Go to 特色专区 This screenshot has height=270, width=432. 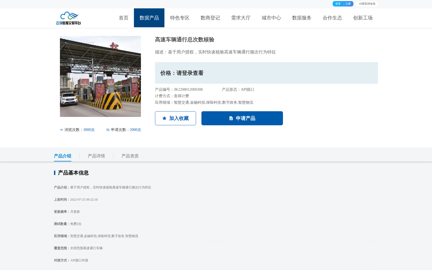pos(180,18)
